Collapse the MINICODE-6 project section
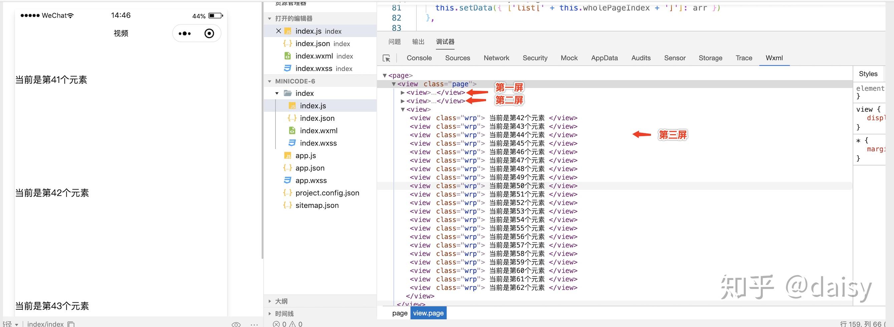Screen dimensions: 894x327 (x=270, y=81)
